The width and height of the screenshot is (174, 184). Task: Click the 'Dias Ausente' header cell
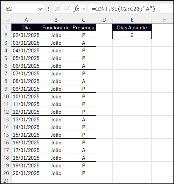click(x=132, y=27)
